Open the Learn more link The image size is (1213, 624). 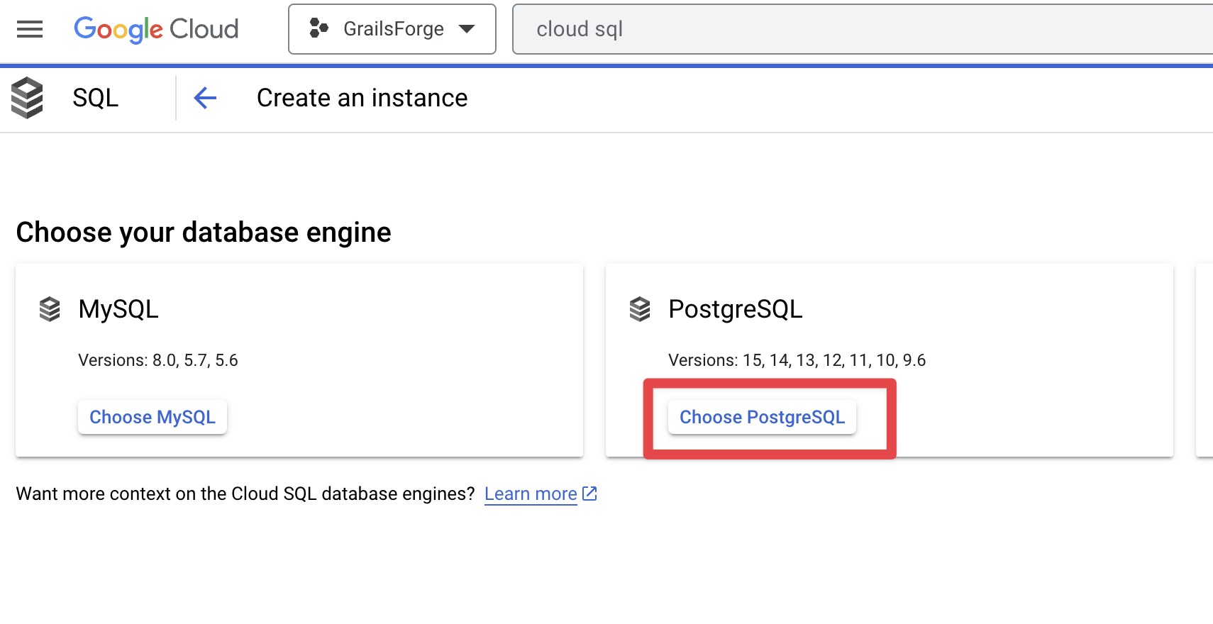pos(531,494)
